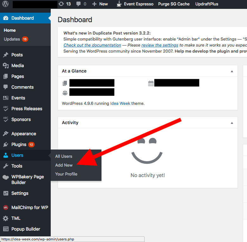The height and width of the screenshot is (242, 247).
Task: Open the Idea Week theme link
Action: [x=120, y=103]
